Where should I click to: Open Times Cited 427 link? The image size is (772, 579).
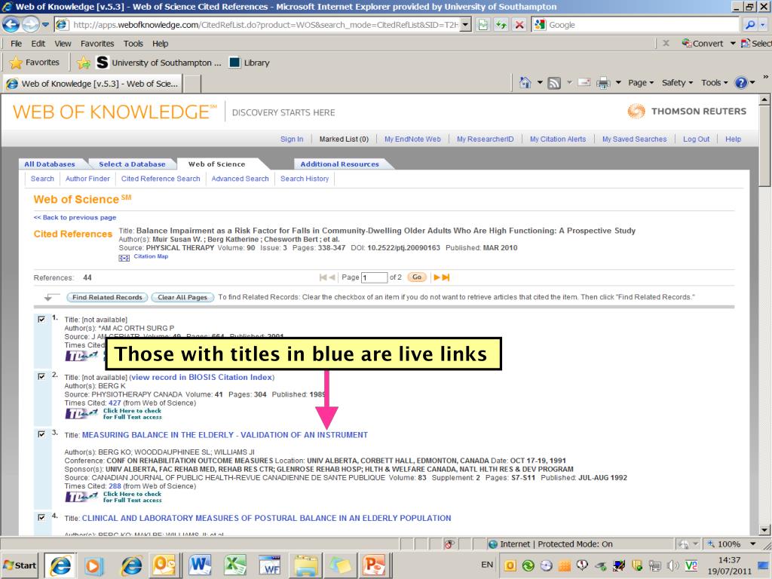click(x=115, y=403)
